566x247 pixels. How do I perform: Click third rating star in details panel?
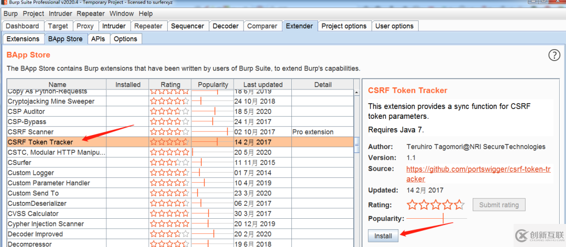click(436, 205)
